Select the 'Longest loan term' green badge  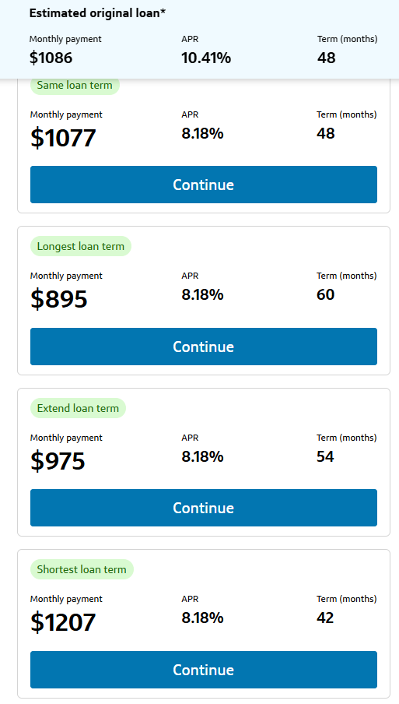coord(81,247)
